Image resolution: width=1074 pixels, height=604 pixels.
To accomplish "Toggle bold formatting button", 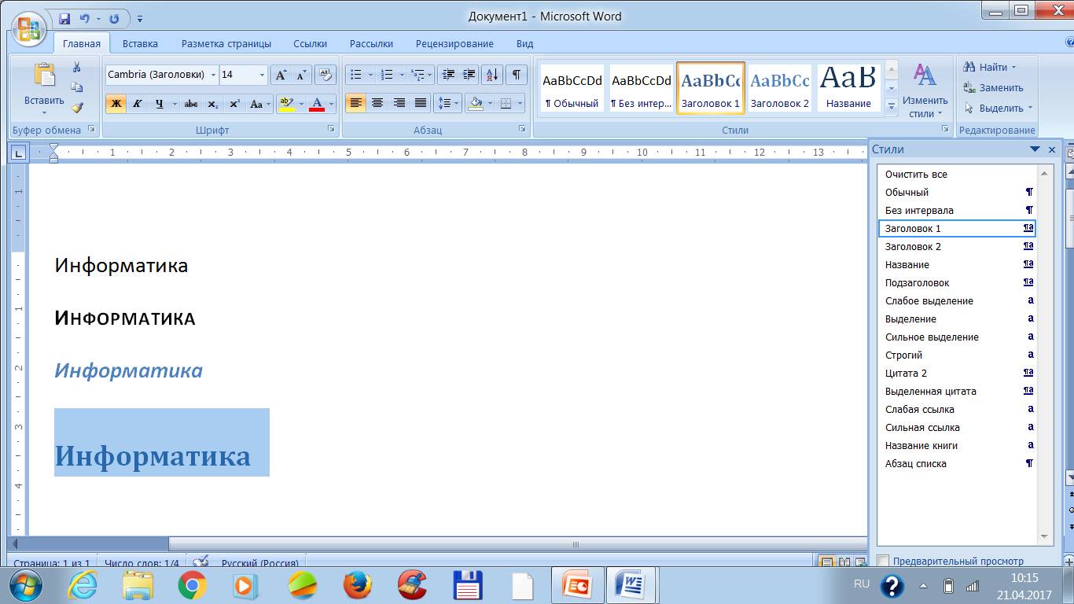I will [x=116, y=104].
